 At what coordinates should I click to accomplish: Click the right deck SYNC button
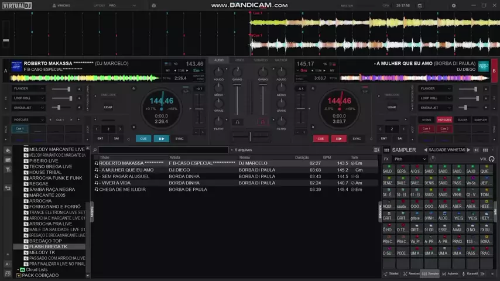coord(357,139)
